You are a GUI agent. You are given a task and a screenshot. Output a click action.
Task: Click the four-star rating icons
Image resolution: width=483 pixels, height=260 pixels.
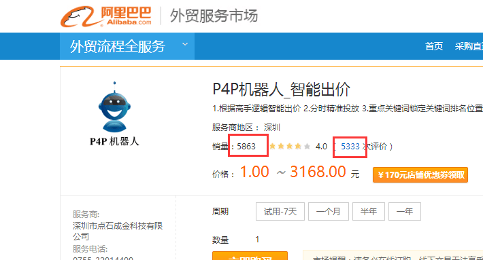pyautogui.click(x=290, y=147)
